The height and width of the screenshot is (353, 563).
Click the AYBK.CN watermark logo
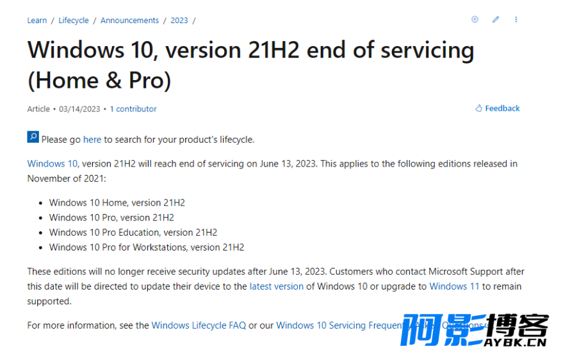coord(475,330)
